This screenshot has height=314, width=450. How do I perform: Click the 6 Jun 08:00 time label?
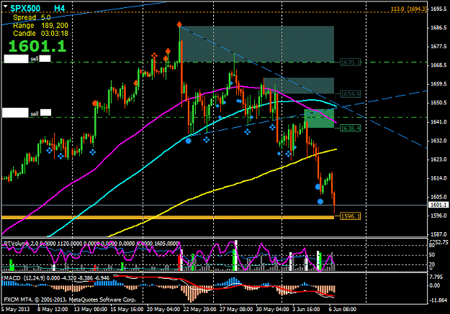(x=343, y=310)
